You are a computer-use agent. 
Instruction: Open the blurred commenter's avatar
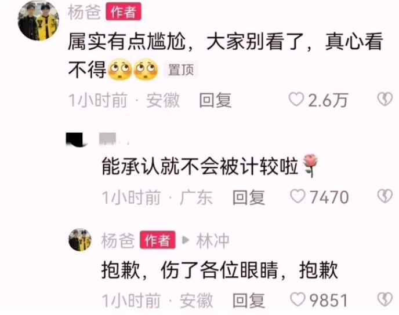[x=75, y=140]
